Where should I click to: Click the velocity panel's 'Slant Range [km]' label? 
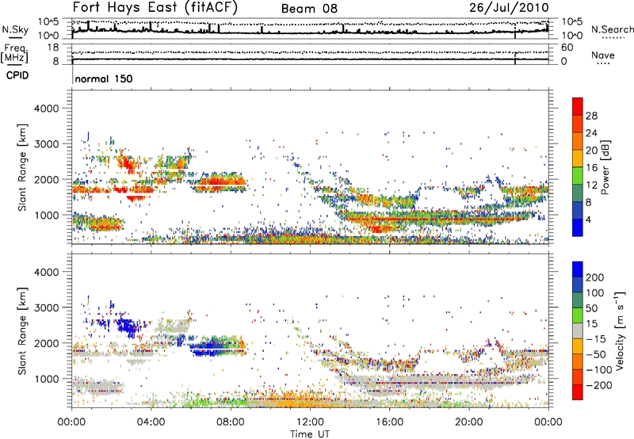[x=22, y=330]
